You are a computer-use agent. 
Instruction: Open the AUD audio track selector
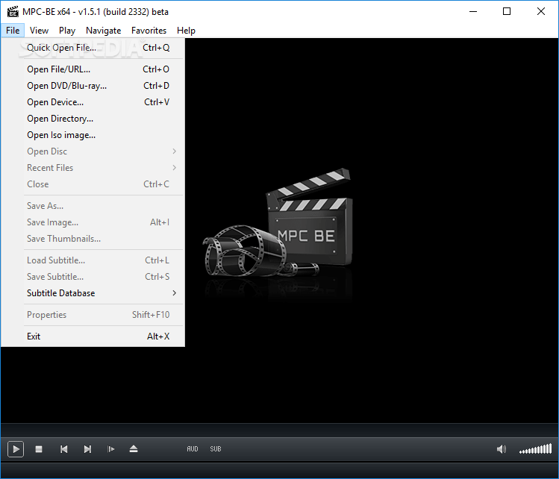pos(193,449)
